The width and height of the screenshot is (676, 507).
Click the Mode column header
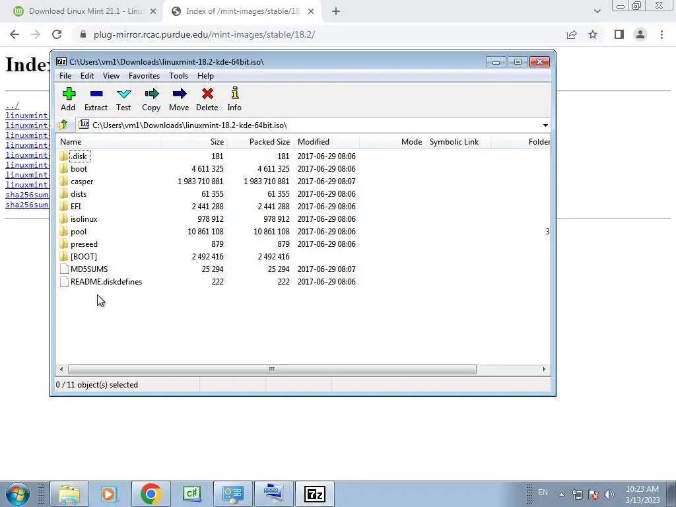pos(392,142)
